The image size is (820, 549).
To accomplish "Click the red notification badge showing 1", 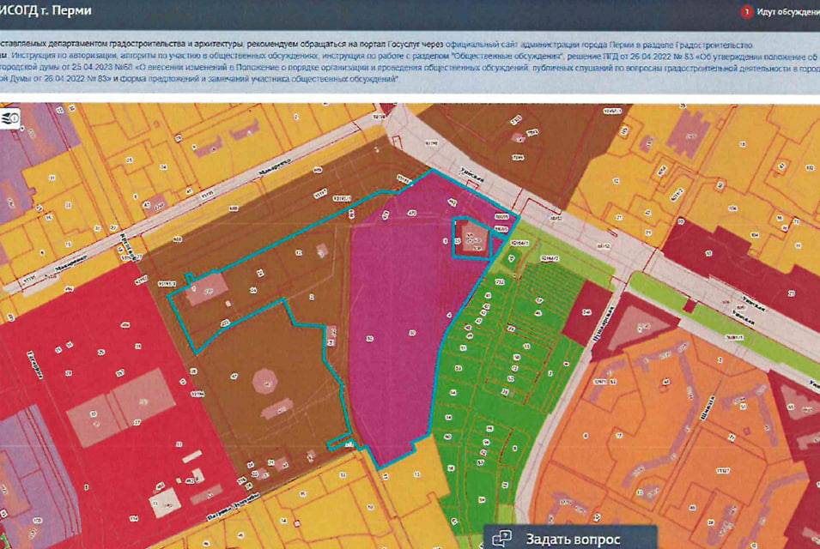I will point(747,12).
